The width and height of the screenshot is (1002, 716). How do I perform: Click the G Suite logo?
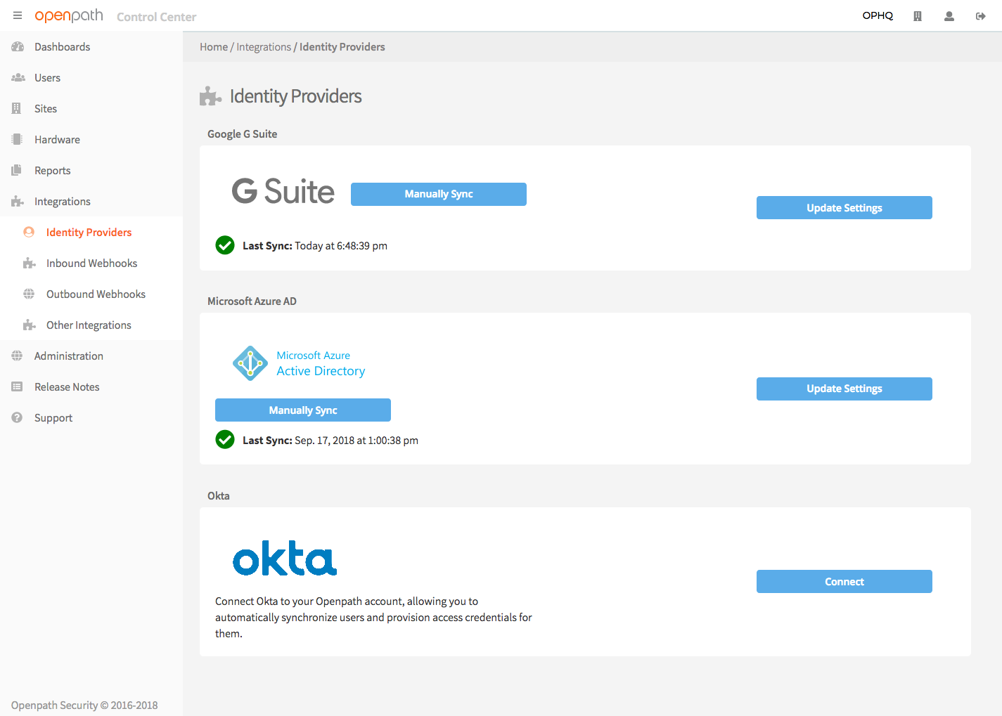click(x=283, y=191)
